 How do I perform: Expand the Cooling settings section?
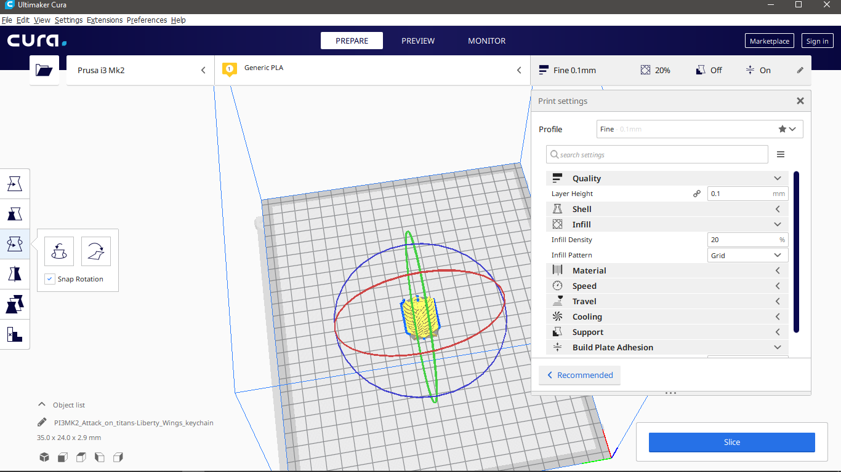(667, 317)
